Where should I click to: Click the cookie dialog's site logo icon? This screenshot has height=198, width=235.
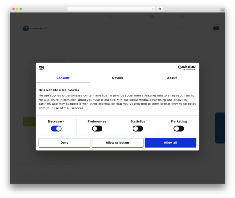point(41,68)
